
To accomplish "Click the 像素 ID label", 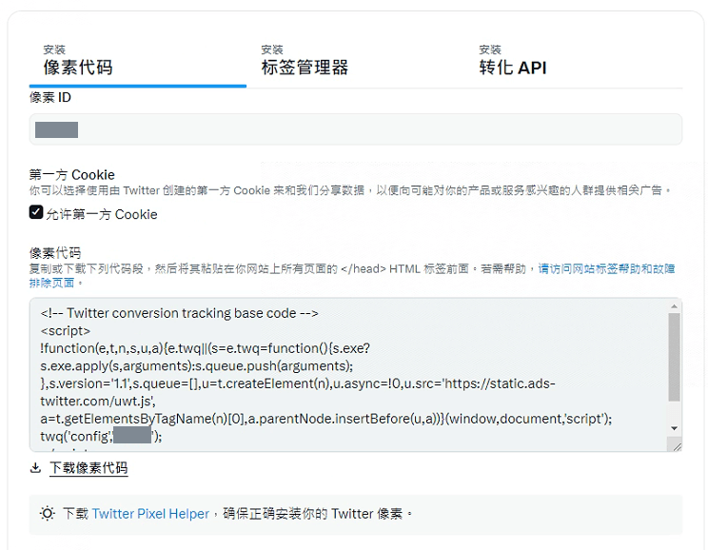I will click(50, 98).
